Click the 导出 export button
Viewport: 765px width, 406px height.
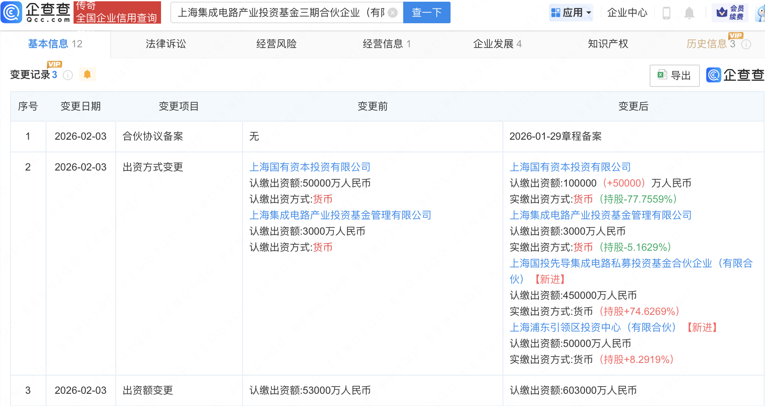point(674,76)
